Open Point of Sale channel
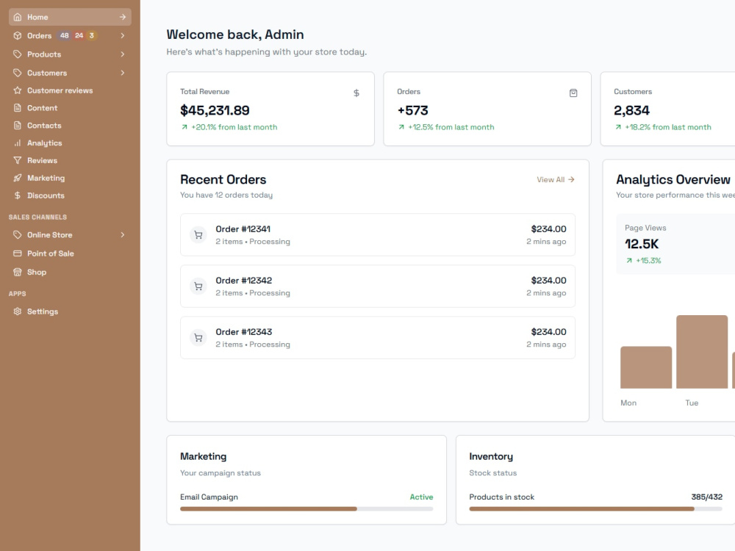Screen dimensions: 735x551 70,253
